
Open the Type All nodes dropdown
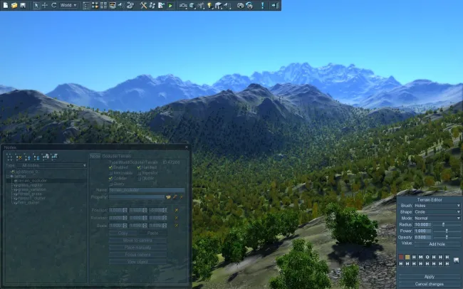coord(51,166)
